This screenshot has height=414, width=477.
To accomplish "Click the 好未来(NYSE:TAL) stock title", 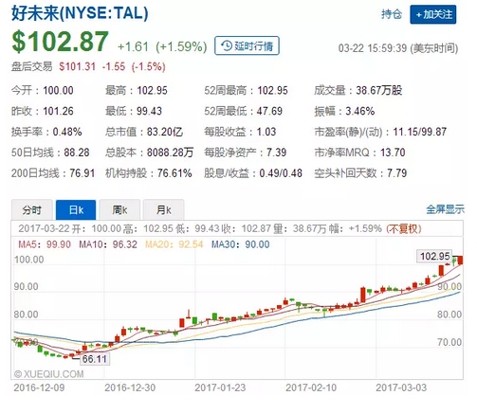I will pos(80,13).
